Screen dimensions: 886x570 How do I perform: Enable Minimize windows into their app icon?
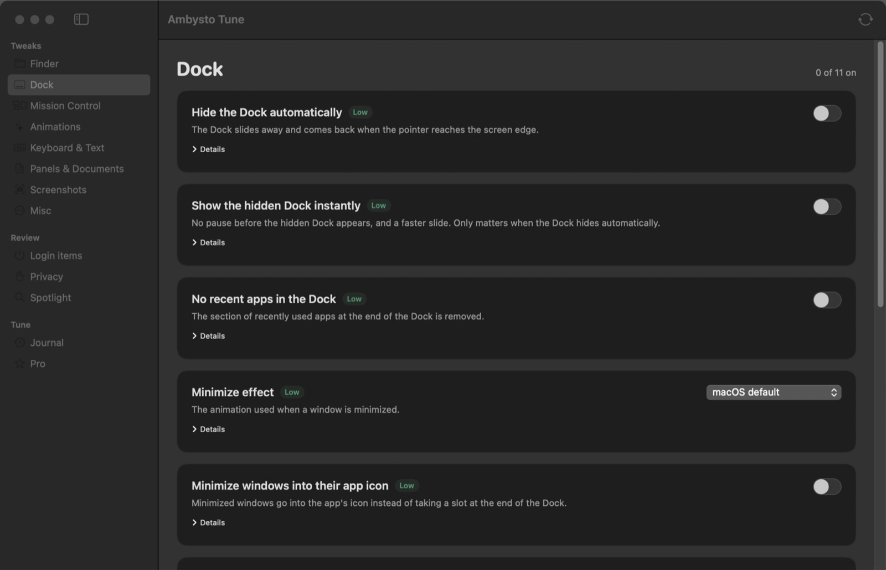click(x=827, y=486)
